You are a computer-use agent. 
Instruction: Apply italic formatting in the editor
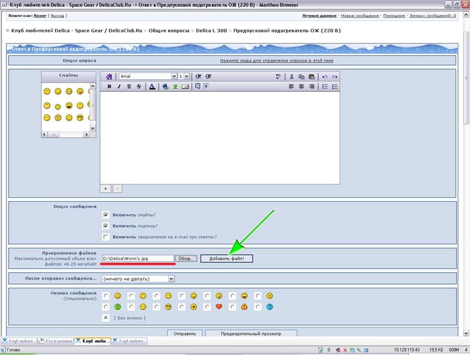119,86
